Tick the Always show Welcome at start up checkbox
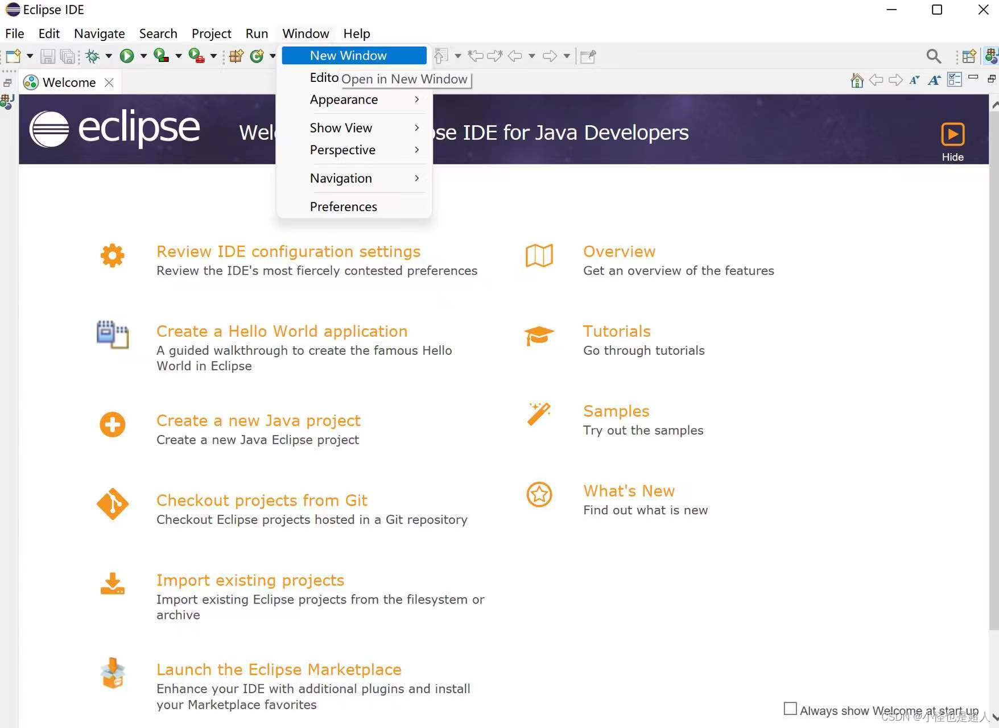Image resolution: width=999 pixels, height=728 pixels. tap(790, 709)
